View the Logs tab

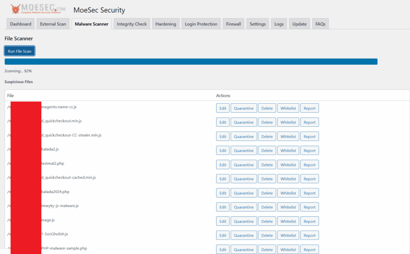coord(279,24)
